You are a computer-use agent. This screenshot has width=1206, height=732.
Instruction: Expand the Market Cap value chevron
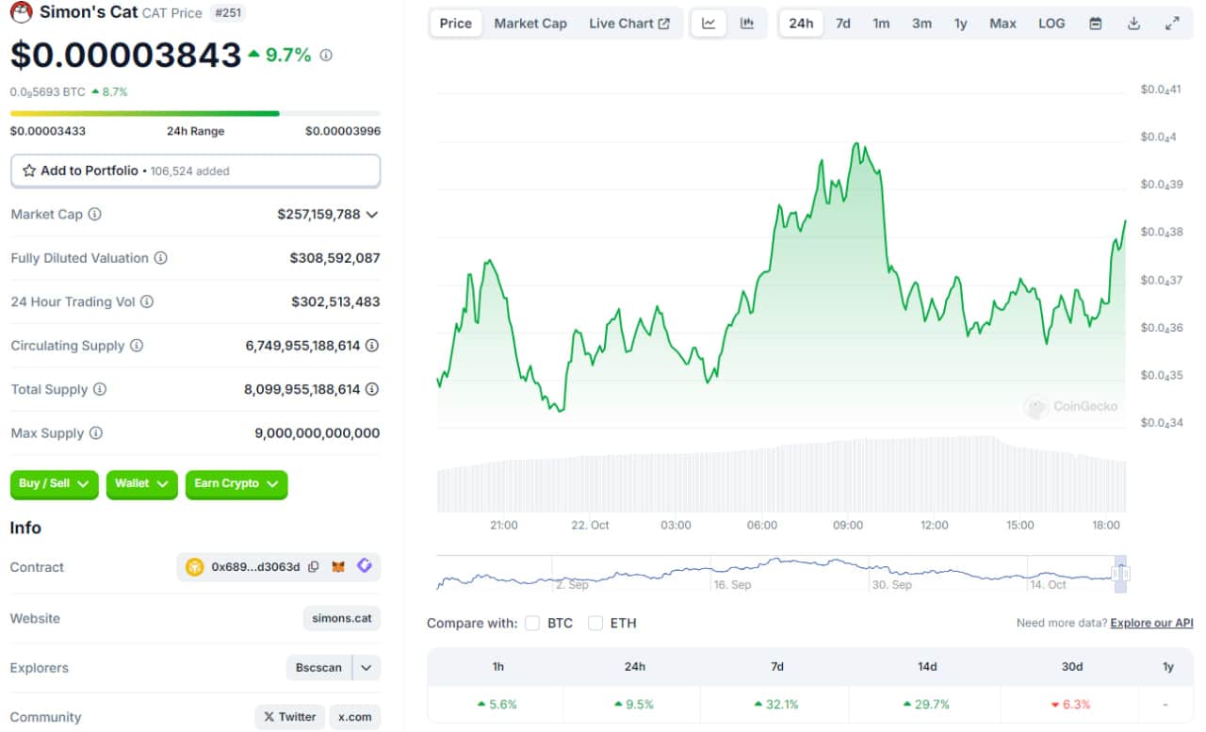(x=372, y=215)
